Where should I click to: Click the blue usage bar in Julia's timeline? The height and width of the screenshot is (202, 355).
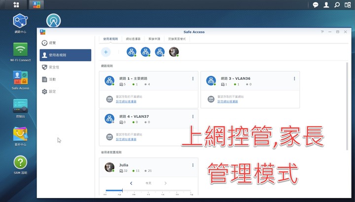114,191
